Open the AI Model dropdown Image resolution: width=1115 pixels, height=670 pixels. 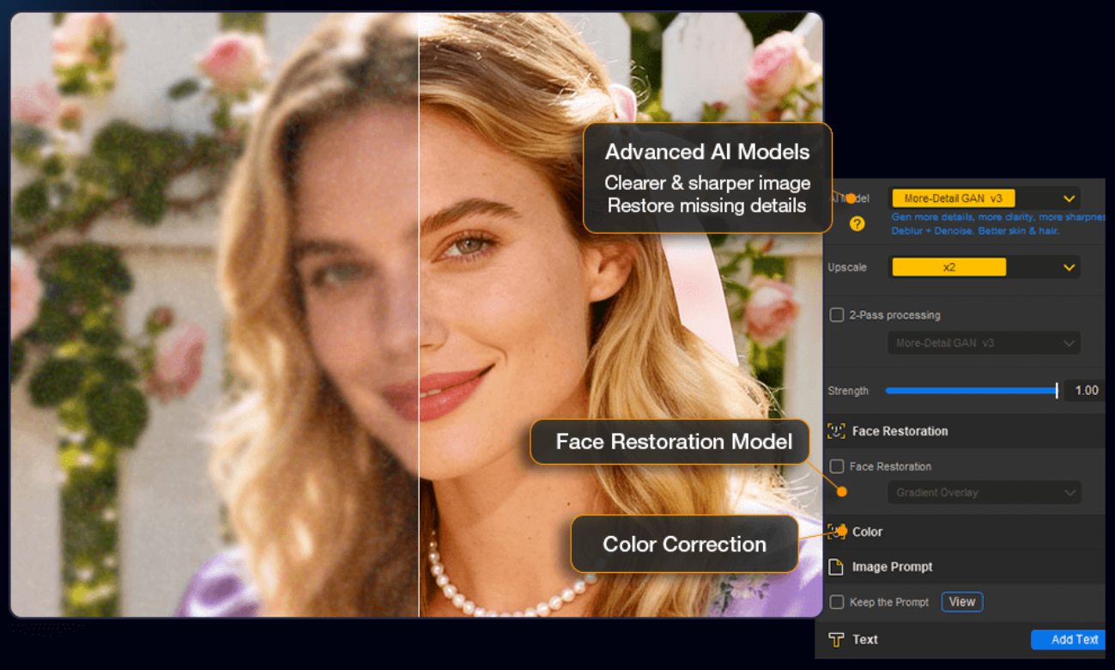(x=1070, y=198)
